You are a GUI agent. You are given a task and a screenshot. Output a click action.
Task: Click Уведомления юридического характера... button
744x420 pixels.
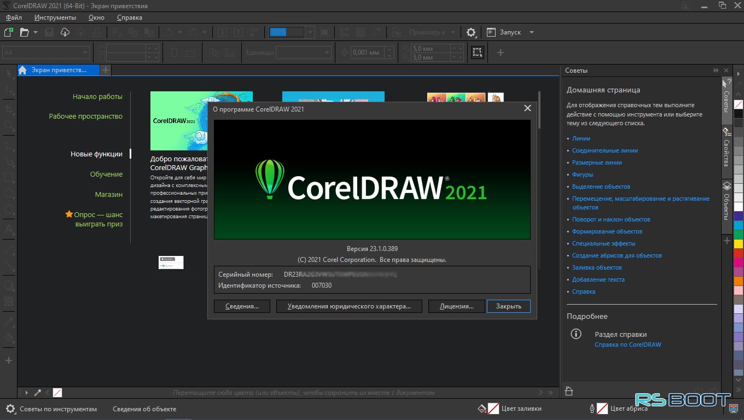349,306
